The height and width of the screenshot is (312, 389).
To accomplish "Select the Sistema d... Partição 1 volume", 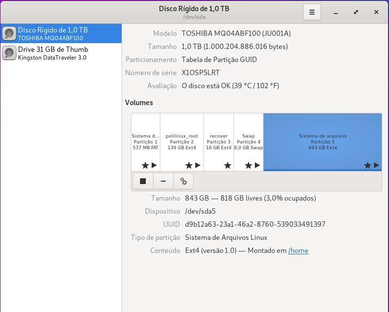I will (x=146, y=142).
